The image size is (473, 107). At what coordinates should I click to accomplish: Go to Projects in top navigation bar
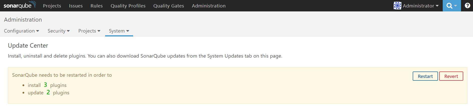click(52, 6)
